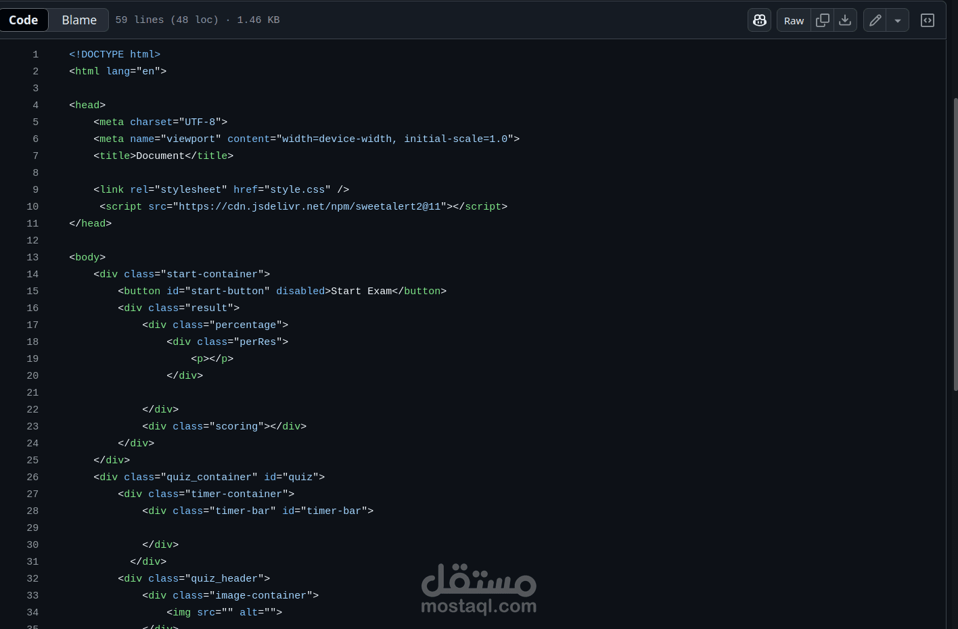The width and height of the screenshot is (958, 629).
Task: Click the vertical scrollbar thumb
Action: 955,243
